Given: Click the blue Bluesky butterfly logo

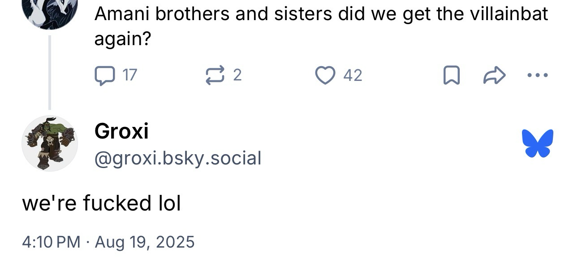Looking at the screenshot, I should pyautogui.click(x=537, y=143).
